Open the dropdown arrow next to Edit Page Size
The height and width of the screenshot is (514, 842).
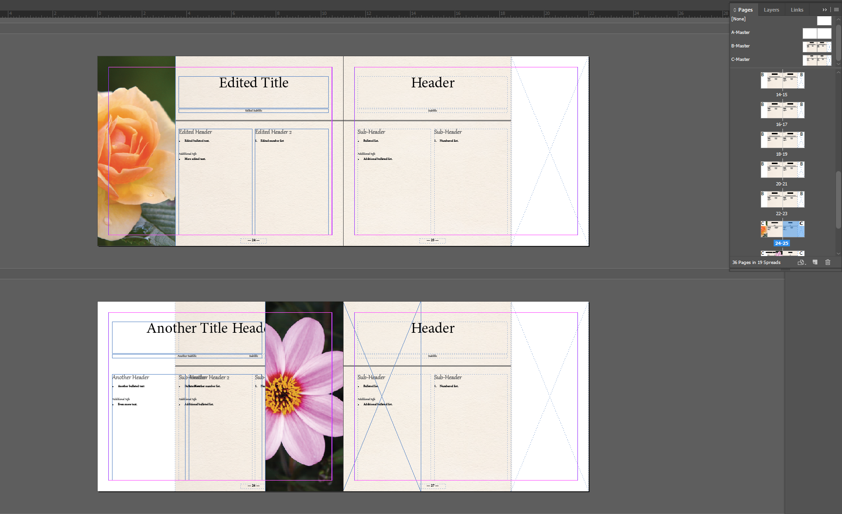click(806, 264)
